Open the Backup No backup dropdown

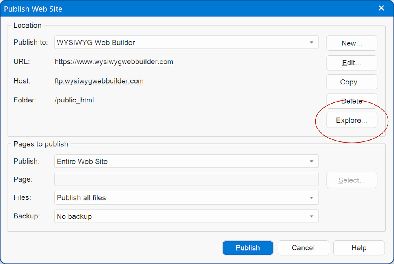coord(186,216)
